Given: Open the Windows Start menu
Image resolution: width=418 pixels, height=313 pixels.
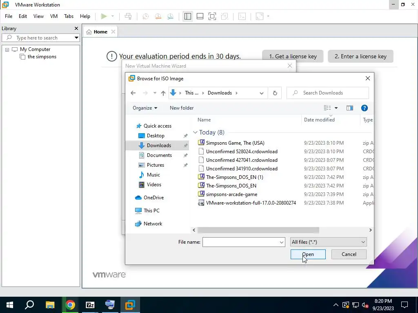Looking at the screenshot, I should click(10, 305).
